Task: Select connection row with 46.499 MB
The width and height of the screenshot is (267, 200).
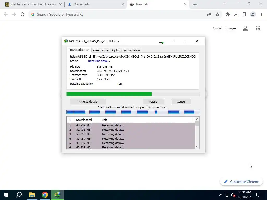Action: pyautogui.click(x=131, y=143)
